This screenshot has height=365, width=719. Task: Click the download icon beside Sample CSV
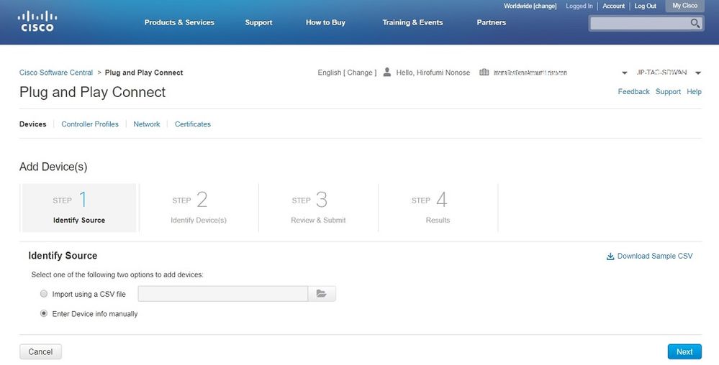610,257
